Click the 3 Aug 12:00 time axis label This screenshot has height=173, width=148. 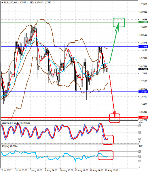point(36,170)
